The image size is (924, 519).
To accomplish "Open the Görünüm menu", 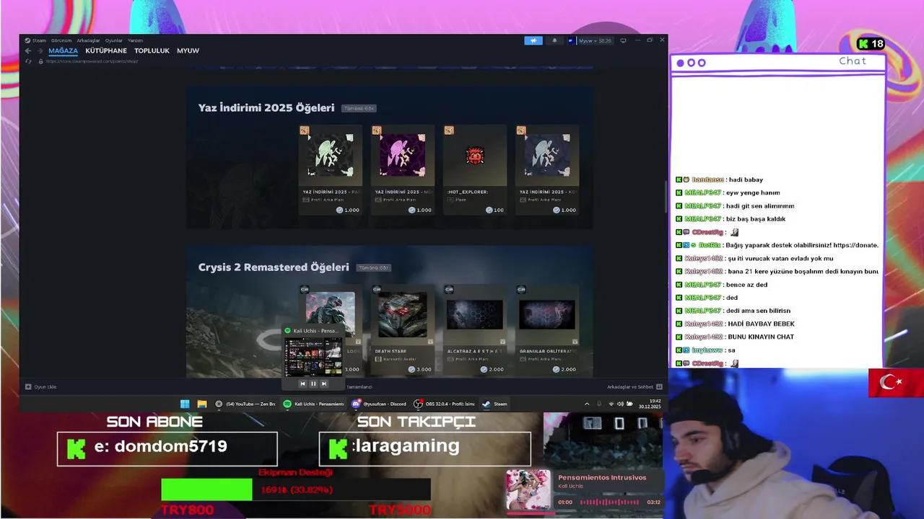I will pyautogui.click(x=61, y=40).
